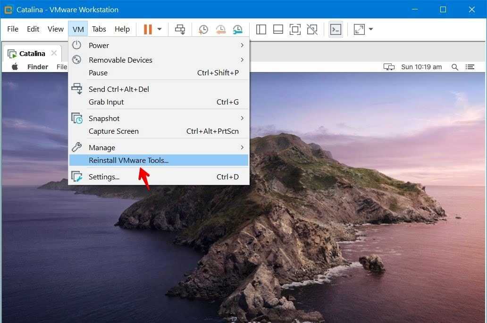Click the stretch guest display icon
The width and height of the screenshot is (487, 323).
tap(359, 30)
